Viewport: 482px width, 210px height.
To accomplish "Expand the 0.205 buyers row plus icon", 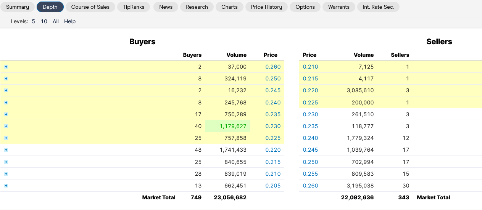I will tap(6, 186).
